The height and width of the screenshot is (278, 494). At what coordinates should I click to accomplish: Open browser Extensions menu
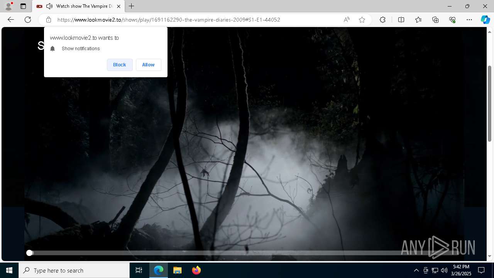tap(382, 20)
